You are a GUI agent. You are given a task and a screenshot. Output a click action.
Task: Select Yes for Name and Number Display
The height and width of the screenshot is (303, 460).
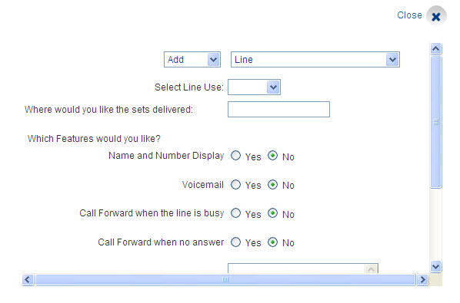pyautogui.click(x=235, y=156)
